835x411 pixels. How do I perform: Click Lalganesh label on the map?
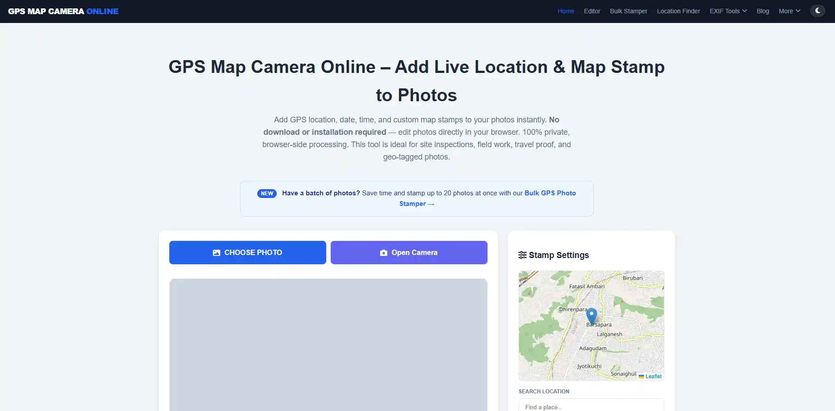coord(609,334)
